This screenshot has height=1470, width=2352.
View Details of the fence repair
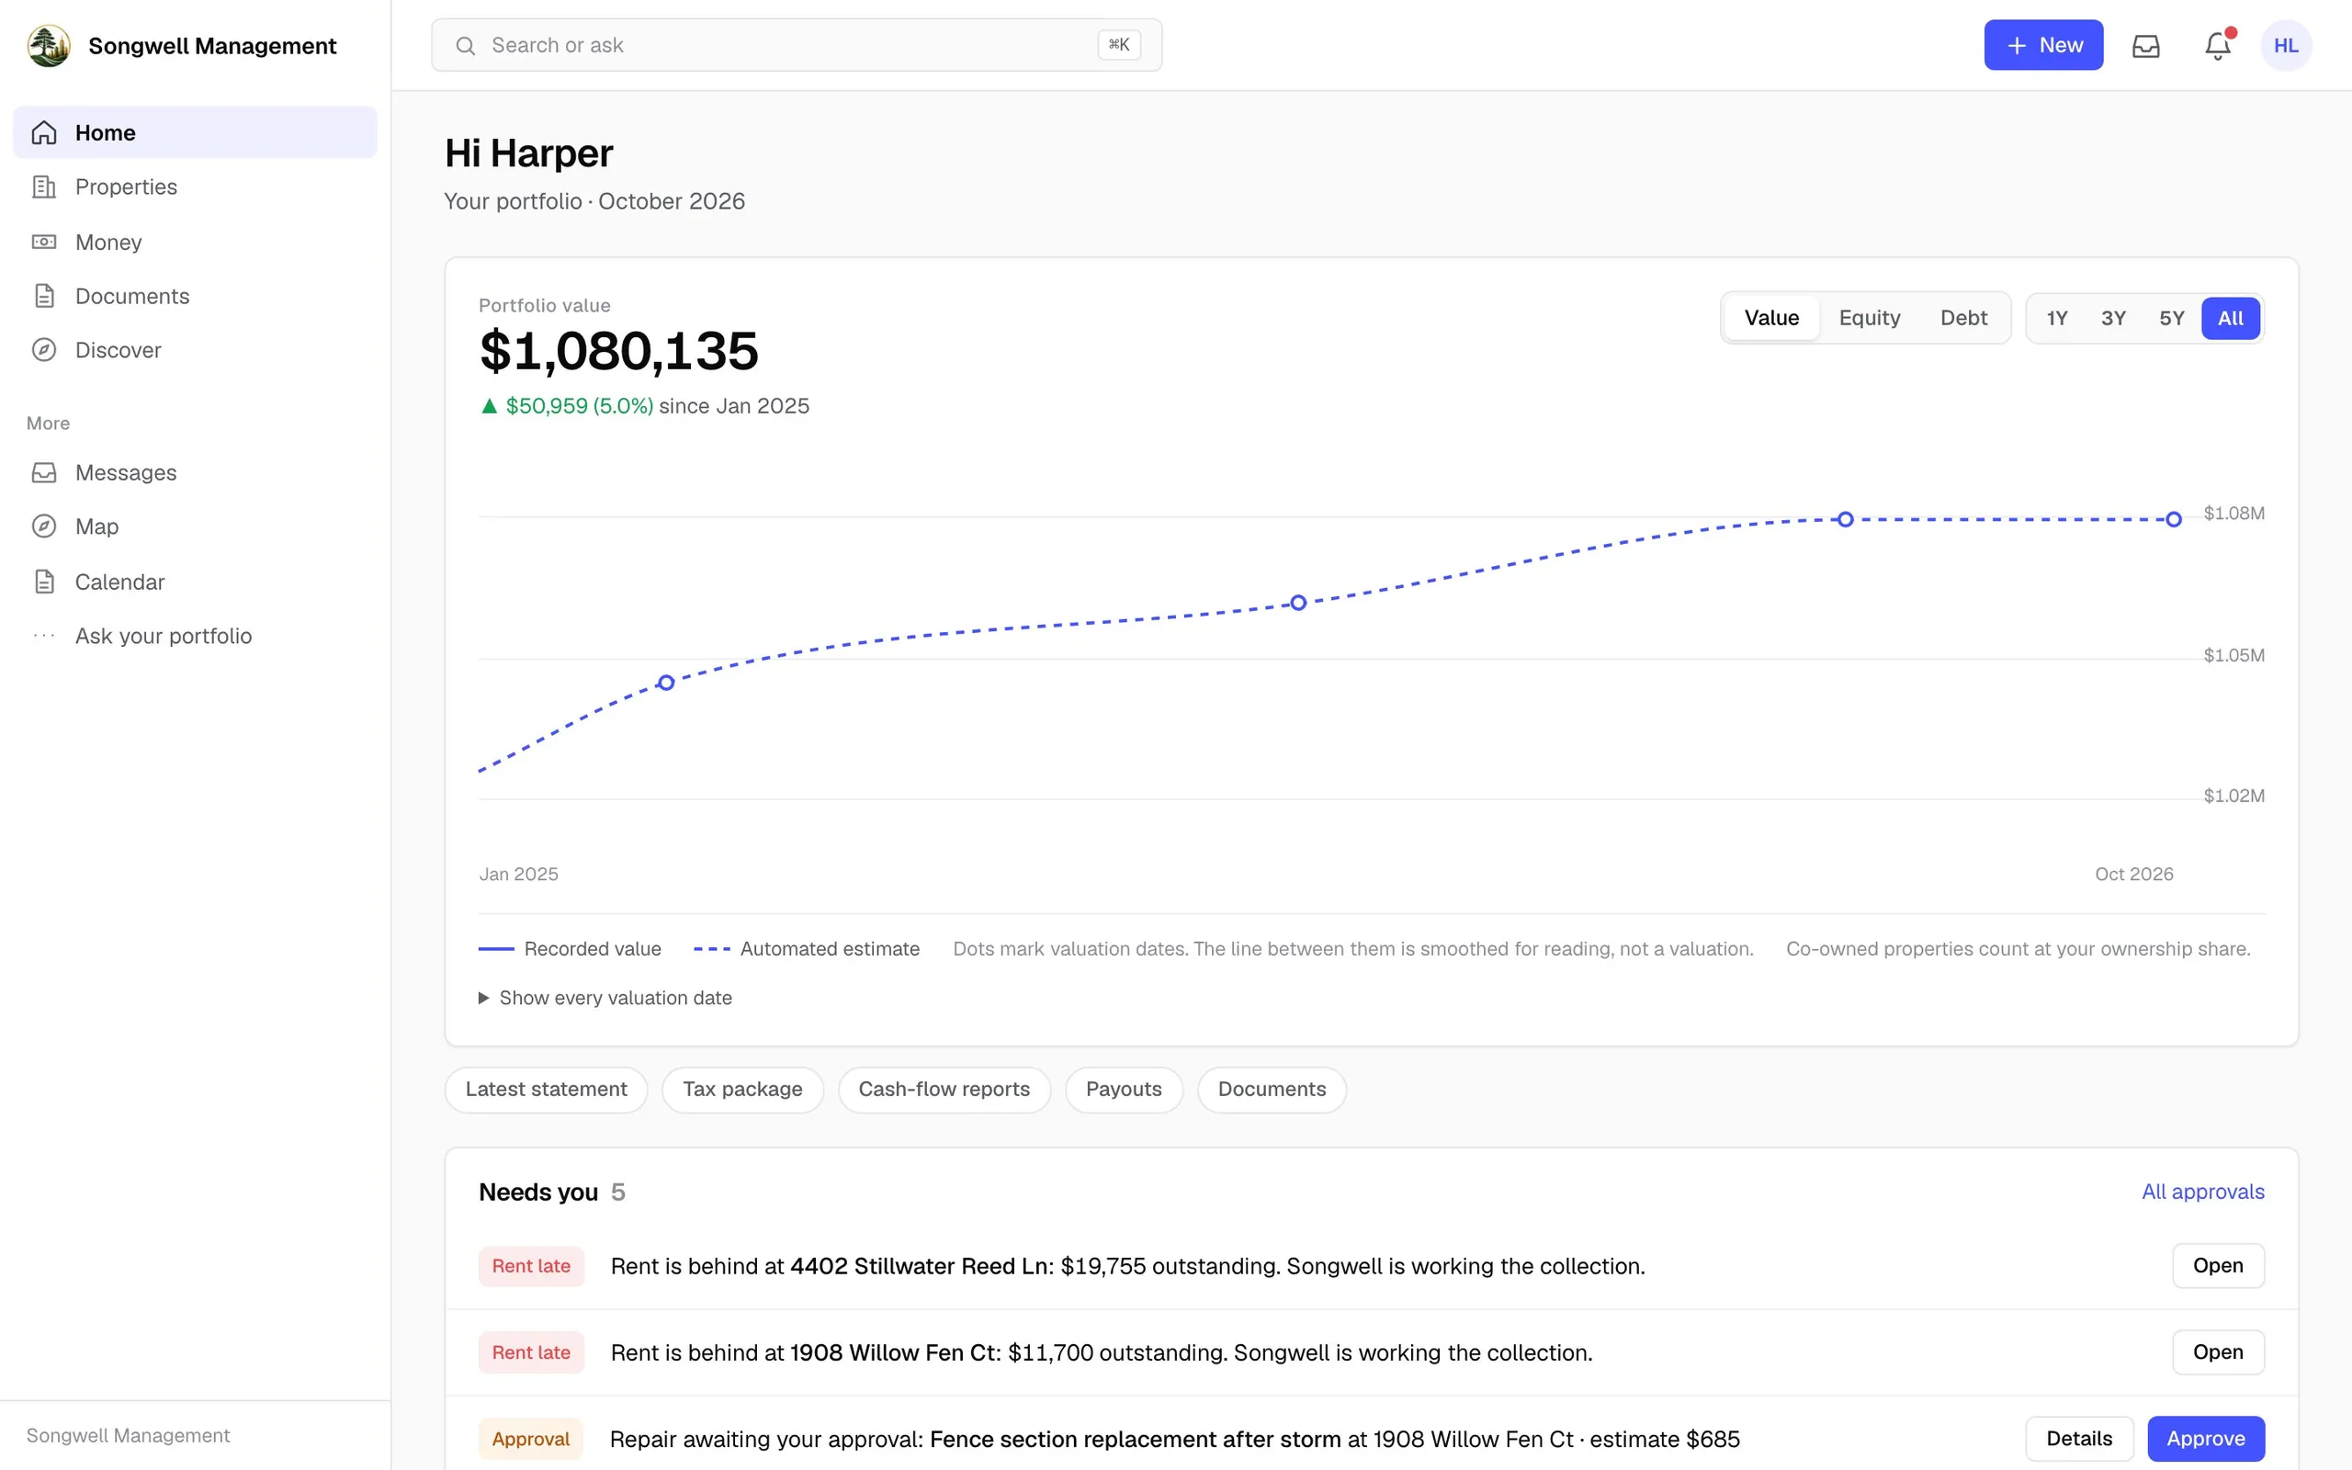pos(2079,1438)
